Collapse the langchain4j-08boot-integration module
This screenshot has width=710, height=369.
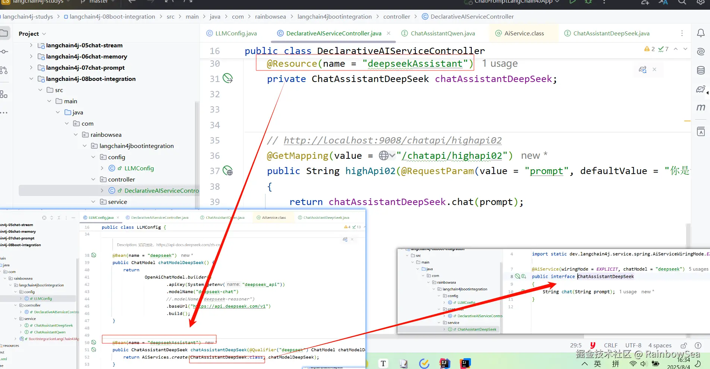(x=31, y=79)
